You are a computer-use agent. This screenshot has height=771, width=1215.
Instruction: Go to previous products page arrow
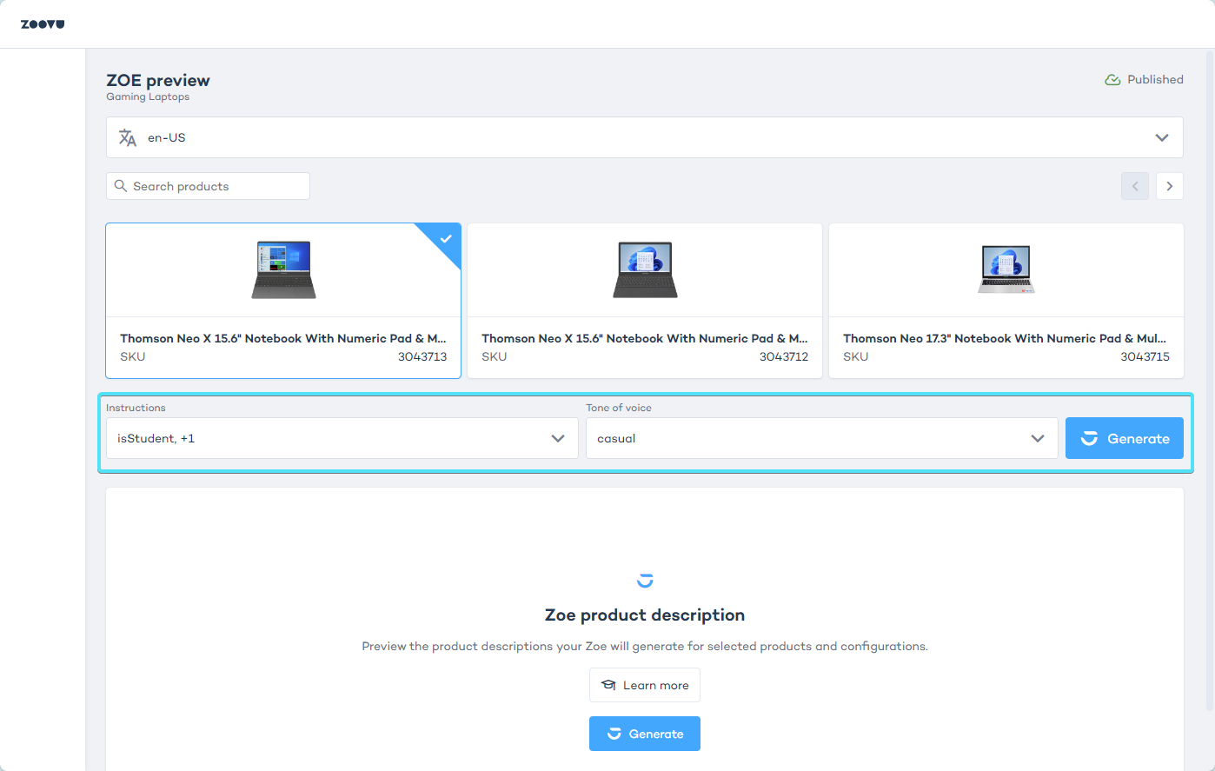click(1134, 186)
